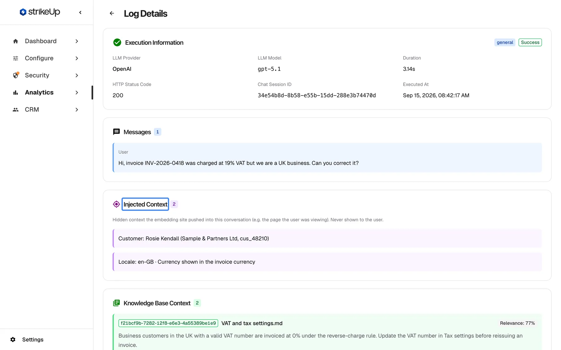Click the gpt-5.1 model value

pos(269,69)
